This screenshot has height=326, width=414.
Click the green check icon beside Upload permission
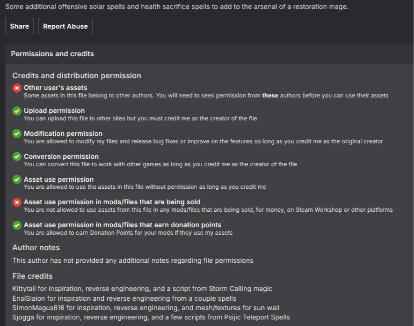[x=17, y=111]
